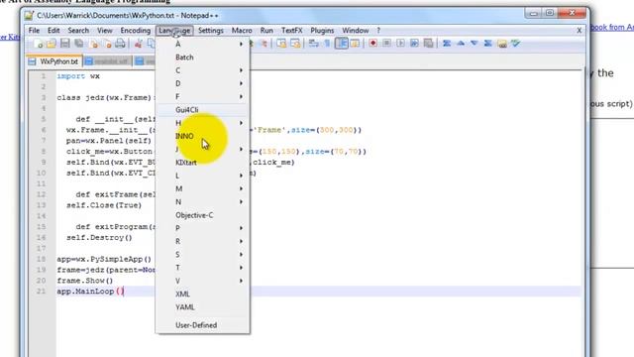This screenshot has width=634, height=357.
Task: Expand the M languages submenu
Action: [x=202, y=188]
